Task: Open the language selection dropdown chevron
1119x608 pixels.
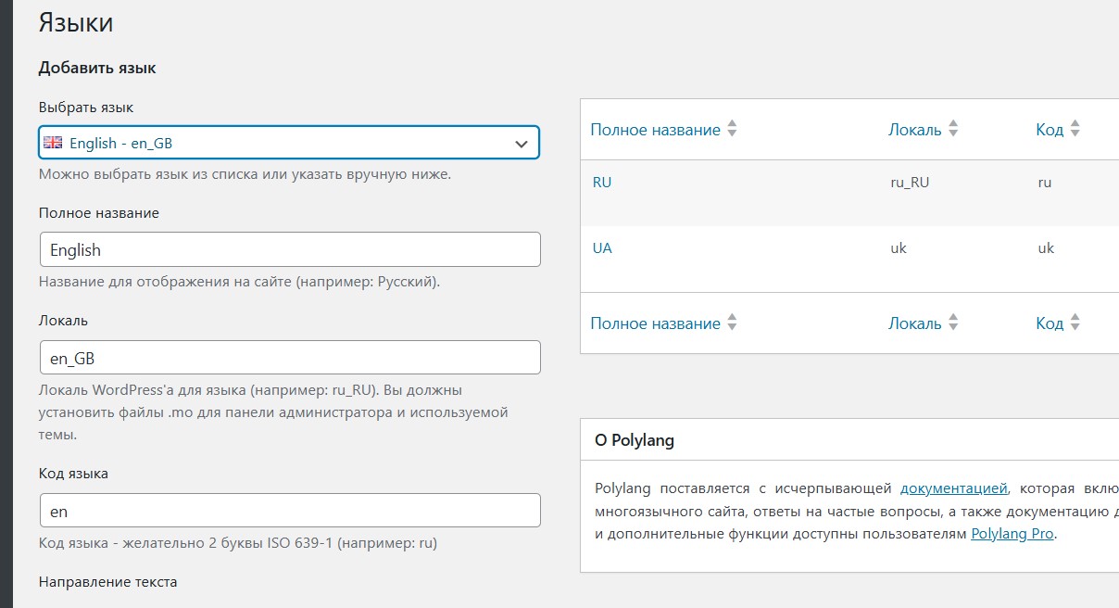Action: [521, 144]
